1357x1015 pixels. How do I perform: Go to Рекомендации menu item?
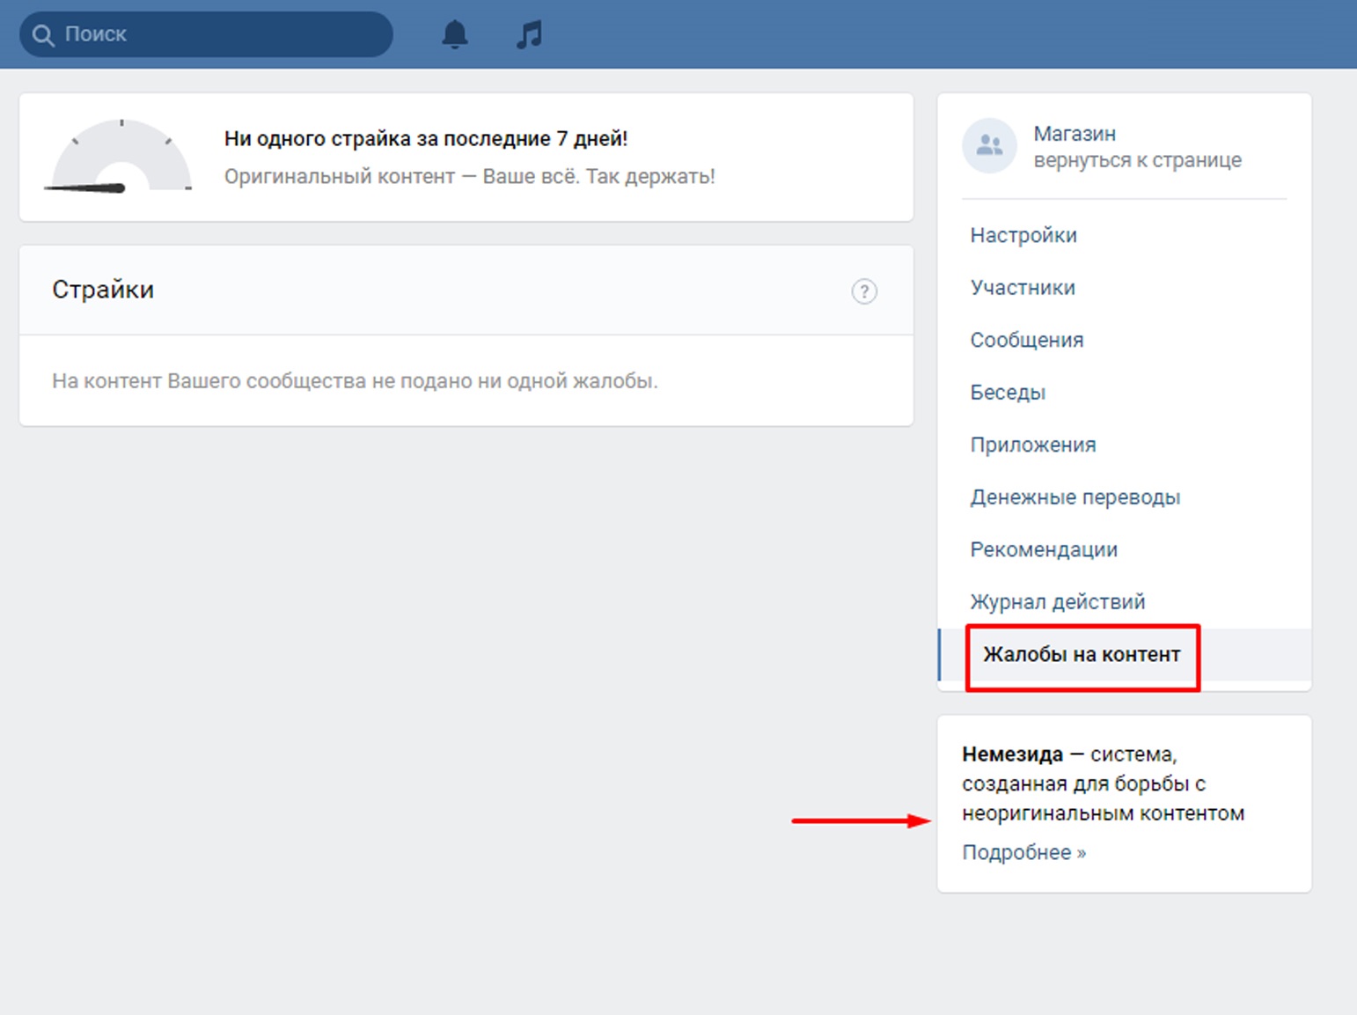click(x=1043, y=549)
